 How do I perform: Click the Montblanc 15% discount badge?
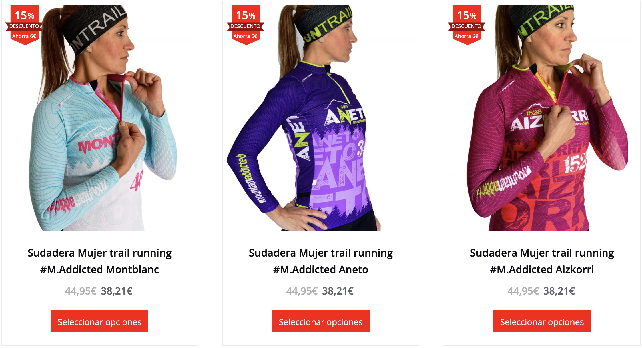pos(24,25)
